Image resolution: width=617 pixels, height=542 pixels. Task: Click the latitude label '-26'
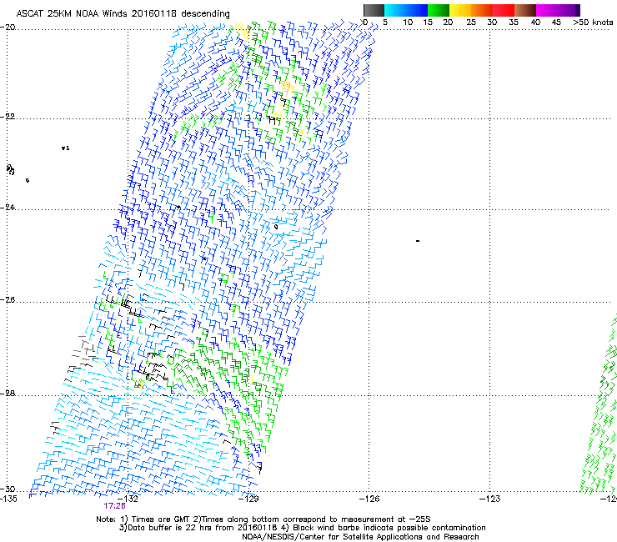(x=8, y=300)
